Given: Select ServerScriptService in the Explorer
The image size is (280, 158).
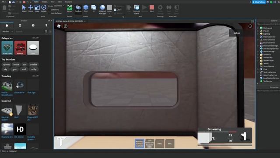Looking at the screenshot, I should point(271,49).
